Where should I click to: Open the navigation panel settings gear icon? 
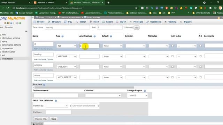click(x=17, y=23)
